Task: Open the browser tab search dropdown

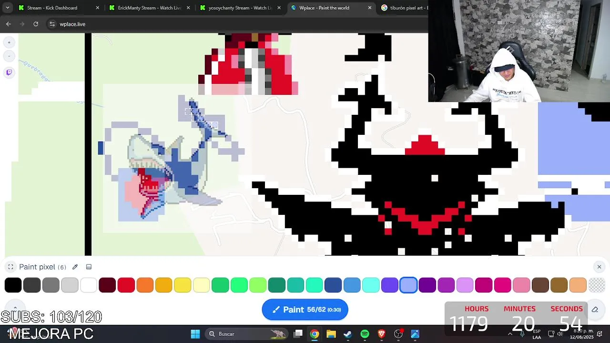Action: click(x=7, y=8)
